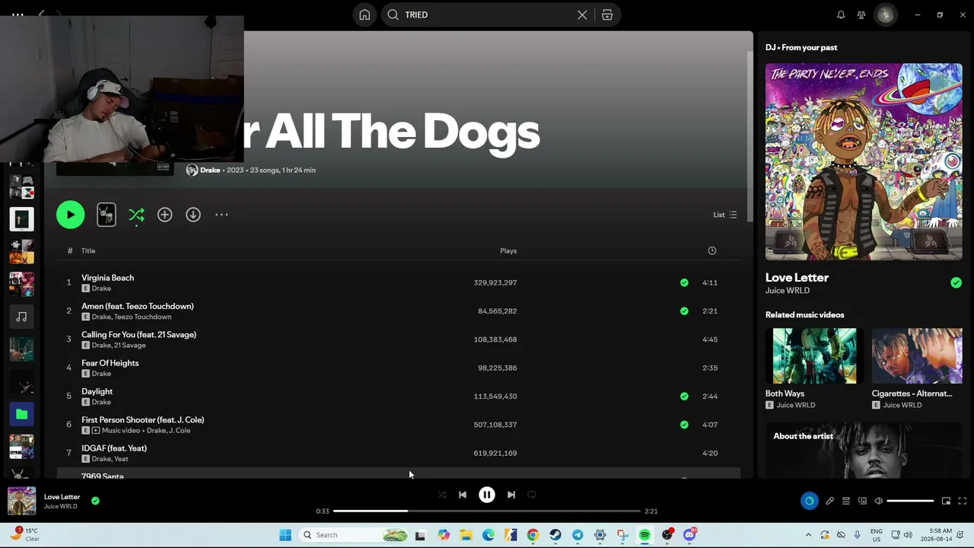
Task: Download the album
Action: click(x=193, y=215)
